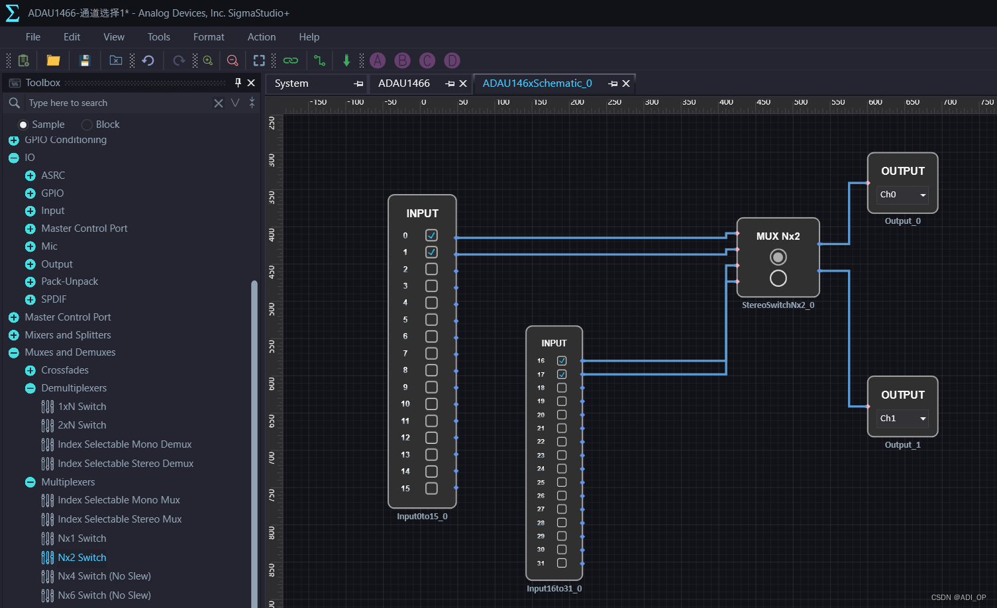Collapse the IO tree category
997x608 pixels.
tap(13, 158)
